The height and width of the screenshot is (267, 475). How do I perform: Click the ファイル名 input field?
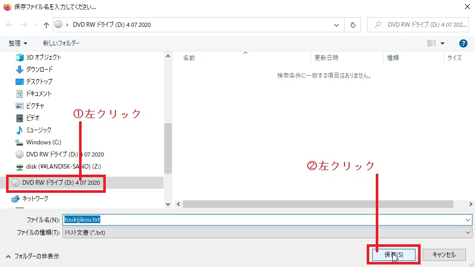pyautogui.click(x=267, y=220)
